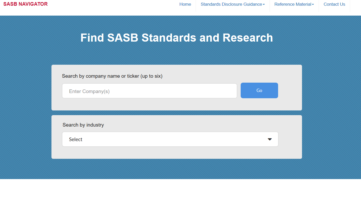This screenshot has height=197, width=361.
Task: Click '(up to six)' in the company label
Action: click(x=152, y=76)
